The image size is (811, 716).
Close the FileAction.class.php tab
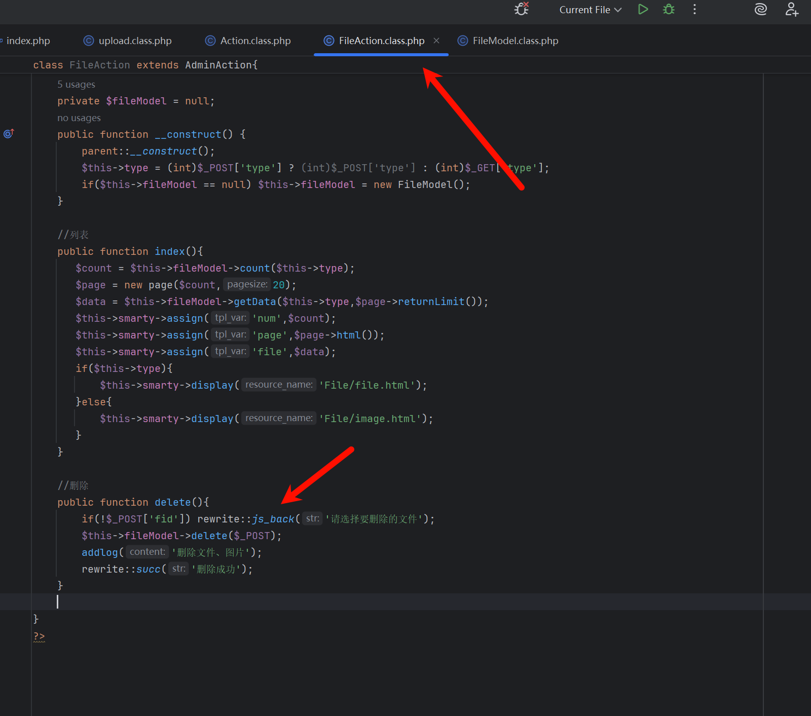[436, 41]
